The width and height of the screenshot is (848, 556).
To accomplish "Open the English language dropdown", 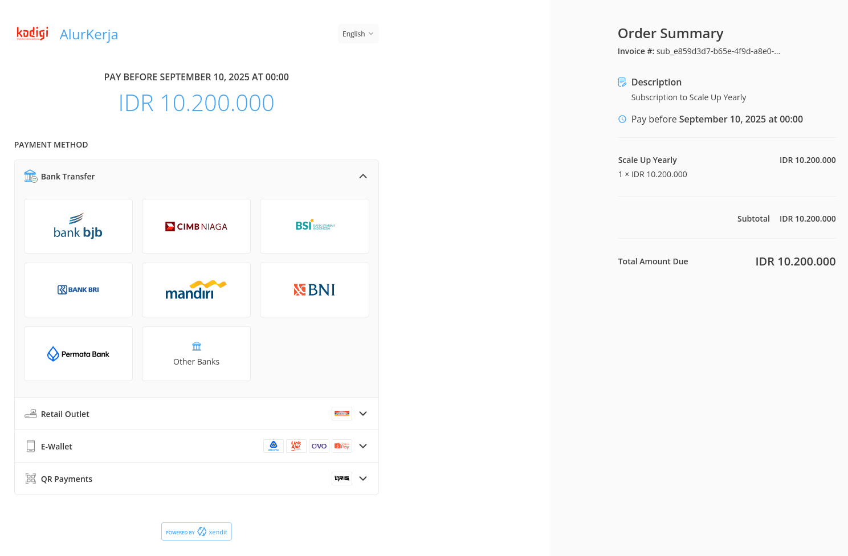I will (x=358, y=34).
